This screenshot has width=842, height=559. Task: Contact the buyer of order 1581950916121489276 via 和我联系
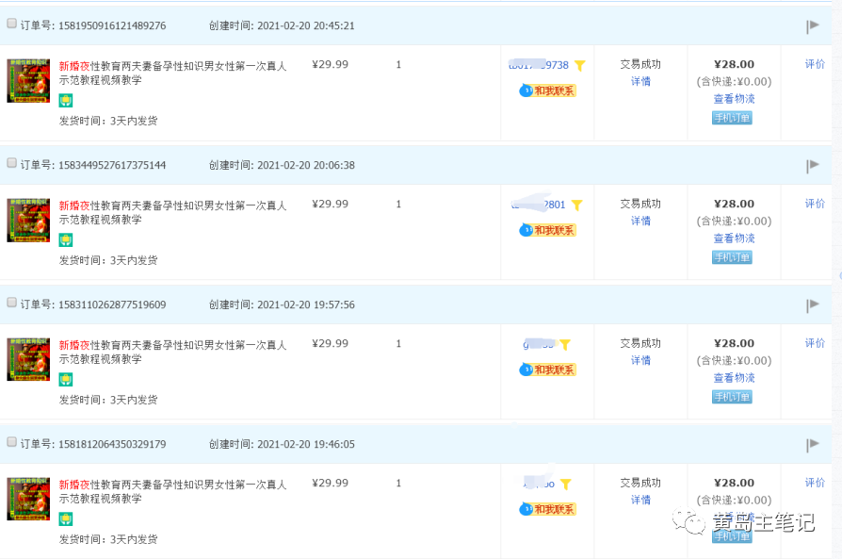click(548, 91)
